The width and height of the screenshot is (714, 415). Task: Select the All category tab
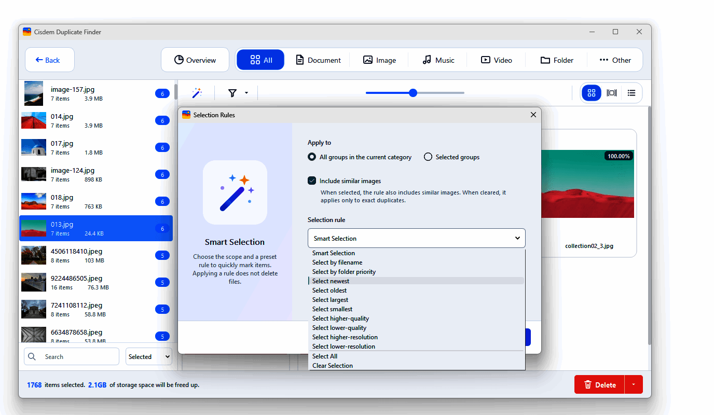[260, 60]
